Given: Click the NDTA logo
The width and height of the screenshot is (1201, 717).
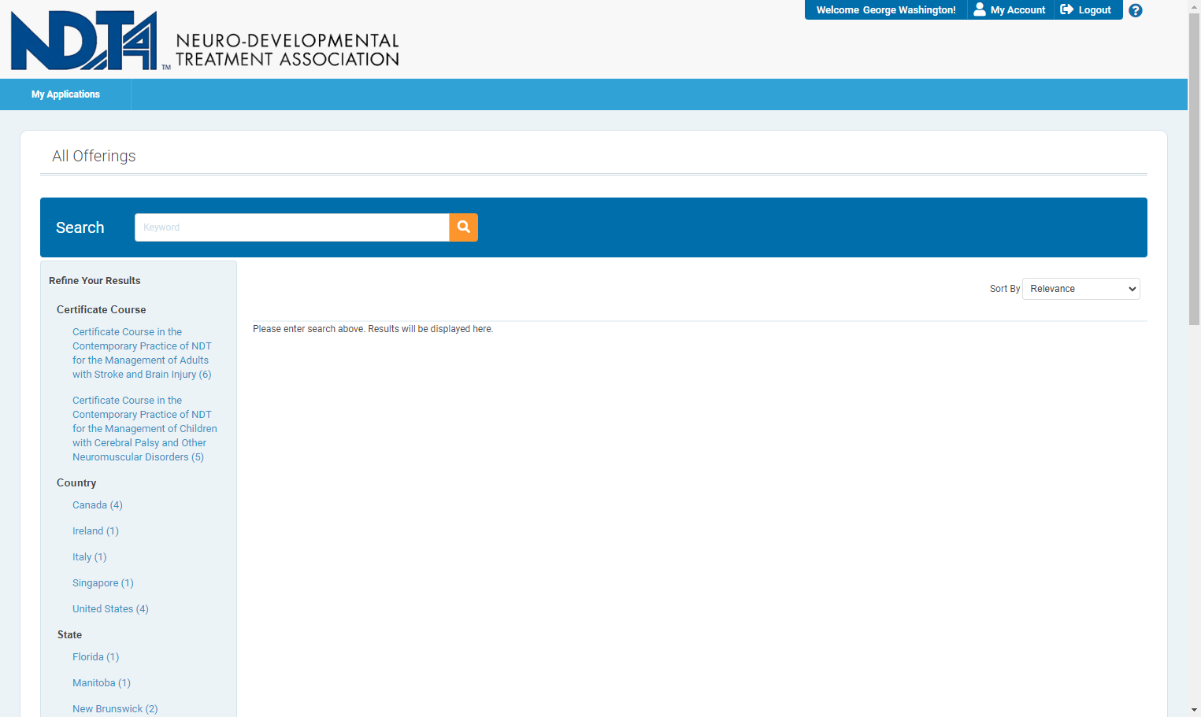Looking at the screenshot, I should click(84, 41).
